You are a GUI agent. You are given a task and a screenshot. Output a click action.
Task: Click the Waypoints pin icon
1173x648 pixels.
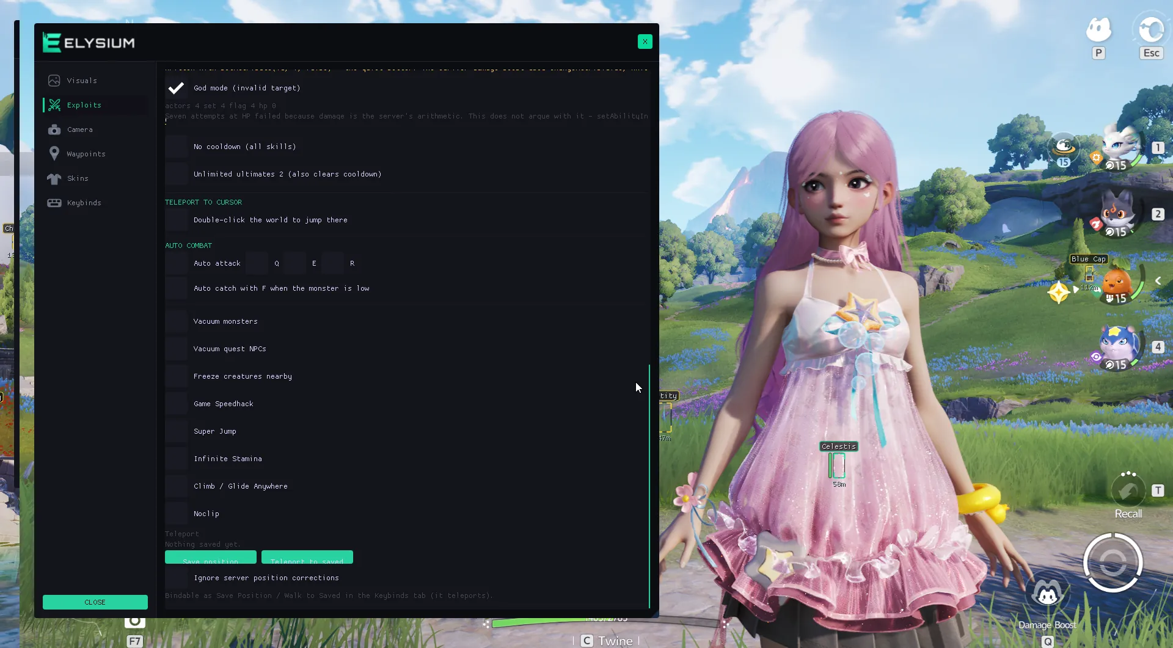pyautogui.click(x=54, y=154)
